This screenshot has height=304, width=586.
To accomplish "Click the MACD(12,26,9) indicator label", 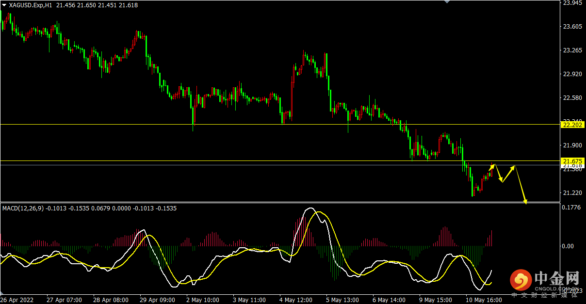I will tap(23, 208).
